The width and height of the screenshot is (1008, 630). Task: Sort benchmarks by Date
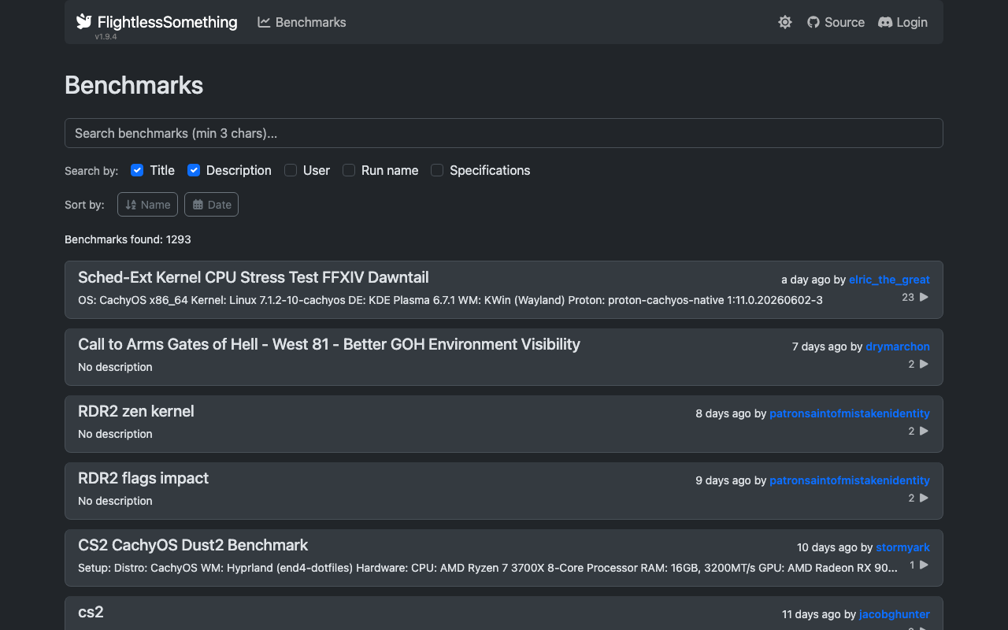(x=211, y=205)
